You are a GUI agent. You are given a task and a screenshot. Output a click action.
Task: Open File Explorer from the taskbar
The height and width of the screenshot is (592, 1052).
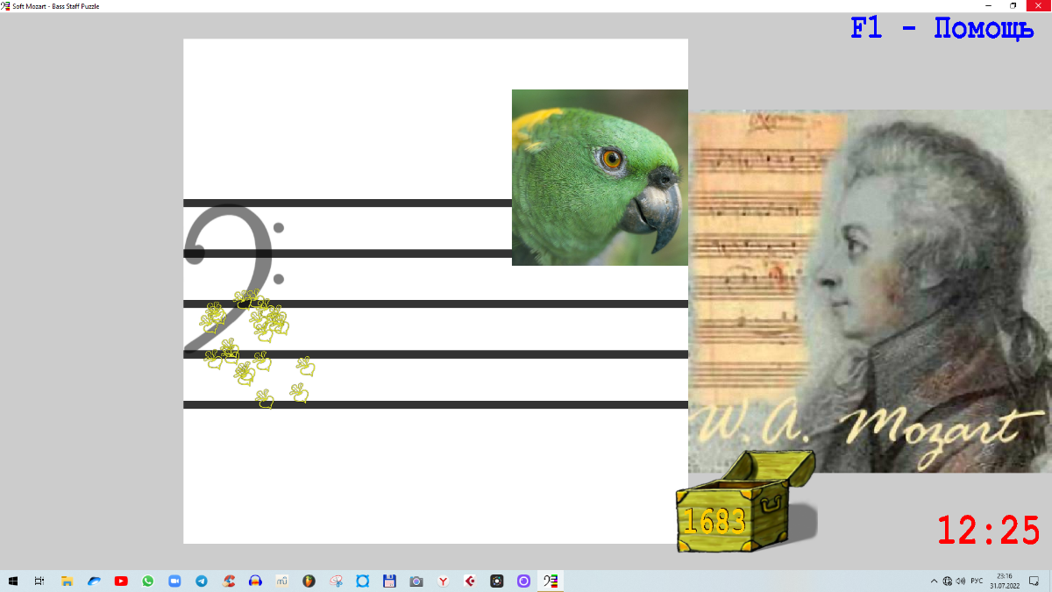click(x=67, y=581)
